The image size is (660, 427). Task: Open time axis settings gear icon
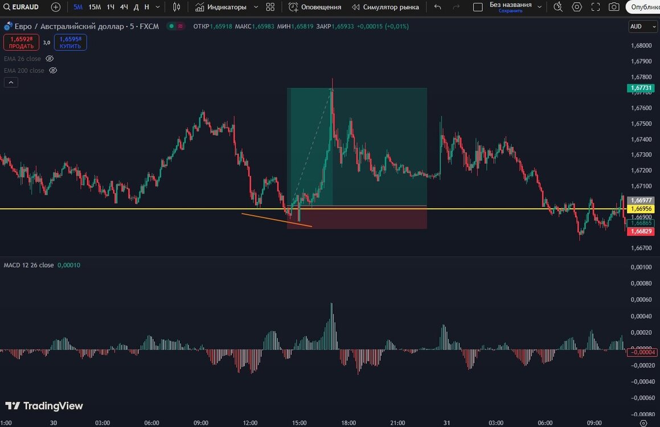pyautogui.click(x=643, y=423)
